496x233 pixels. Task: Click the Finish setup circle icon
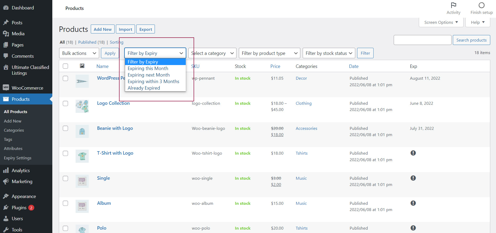click(x=481, y=5)
